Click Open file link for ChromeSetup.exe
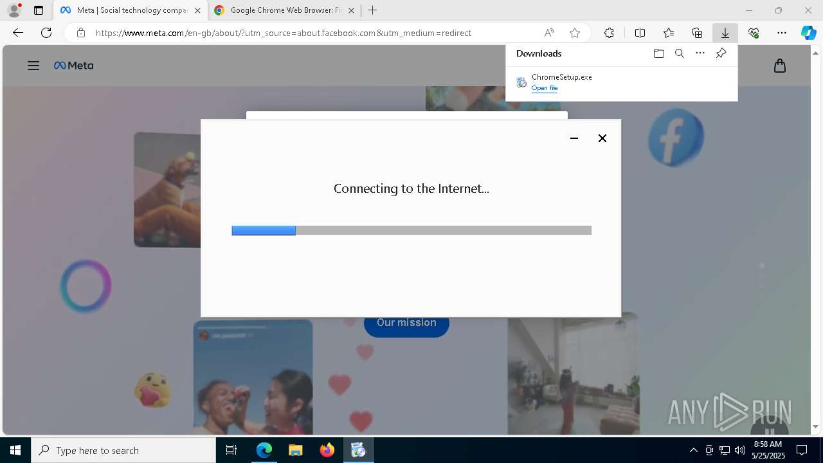 545,88
